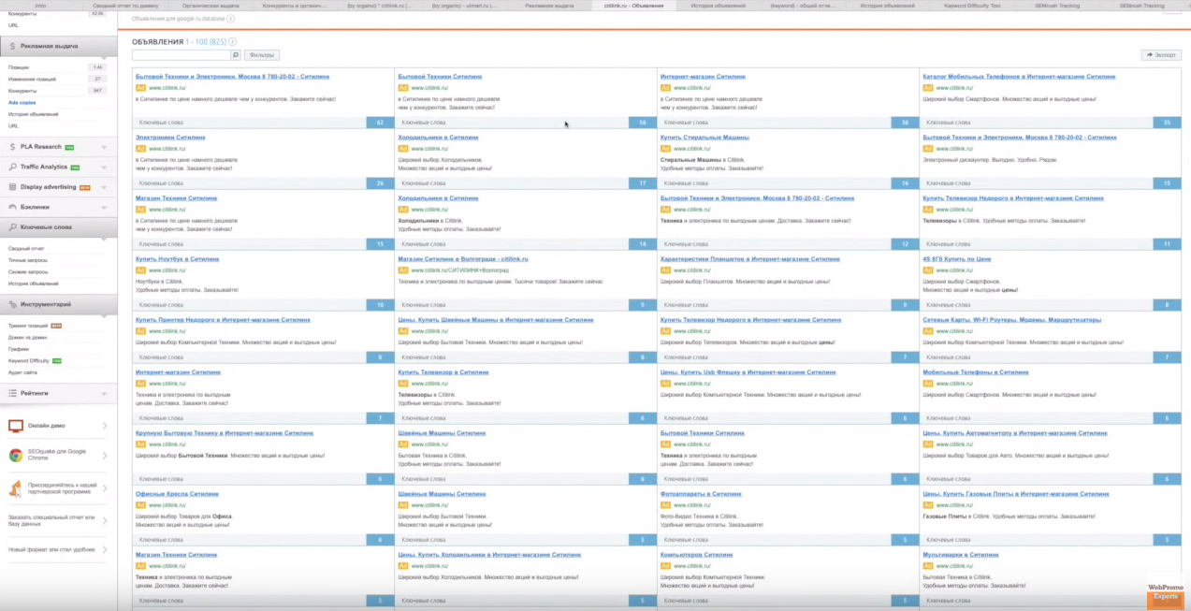Click the blue 35 keyword count badge

pyautogui.click(x=1167, y=123)
